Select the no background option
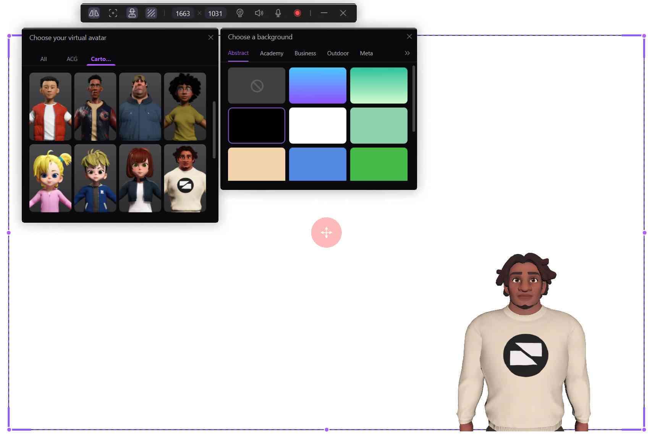 pos(257,85)
